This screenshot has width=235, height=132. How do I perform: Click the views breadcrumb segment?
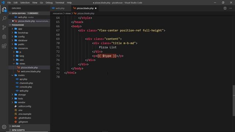(68, 13)
